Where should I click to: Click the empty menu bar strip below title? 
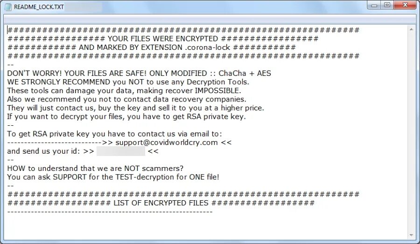point(210,19)
